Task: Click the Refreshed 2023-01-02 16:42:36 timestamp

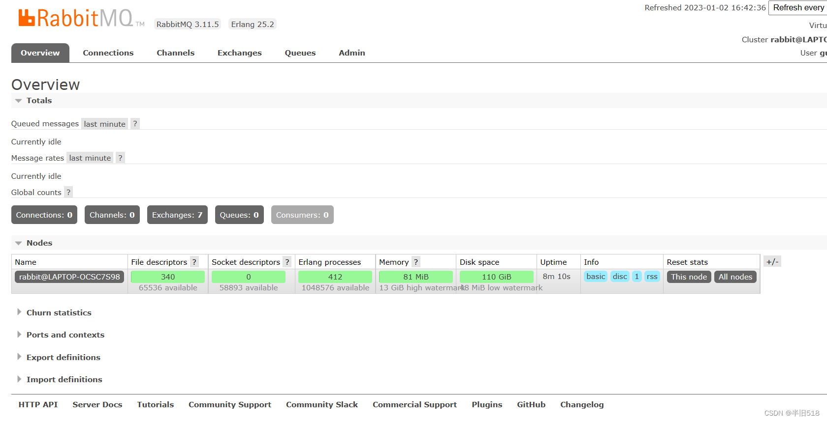Action: coord(705,7)
